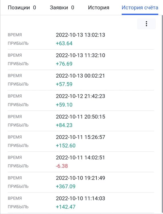This screenshot has height=214, width=163.
Task: Open entry dated 2022-10-13 11:32:10
Action: pos(81,60)
